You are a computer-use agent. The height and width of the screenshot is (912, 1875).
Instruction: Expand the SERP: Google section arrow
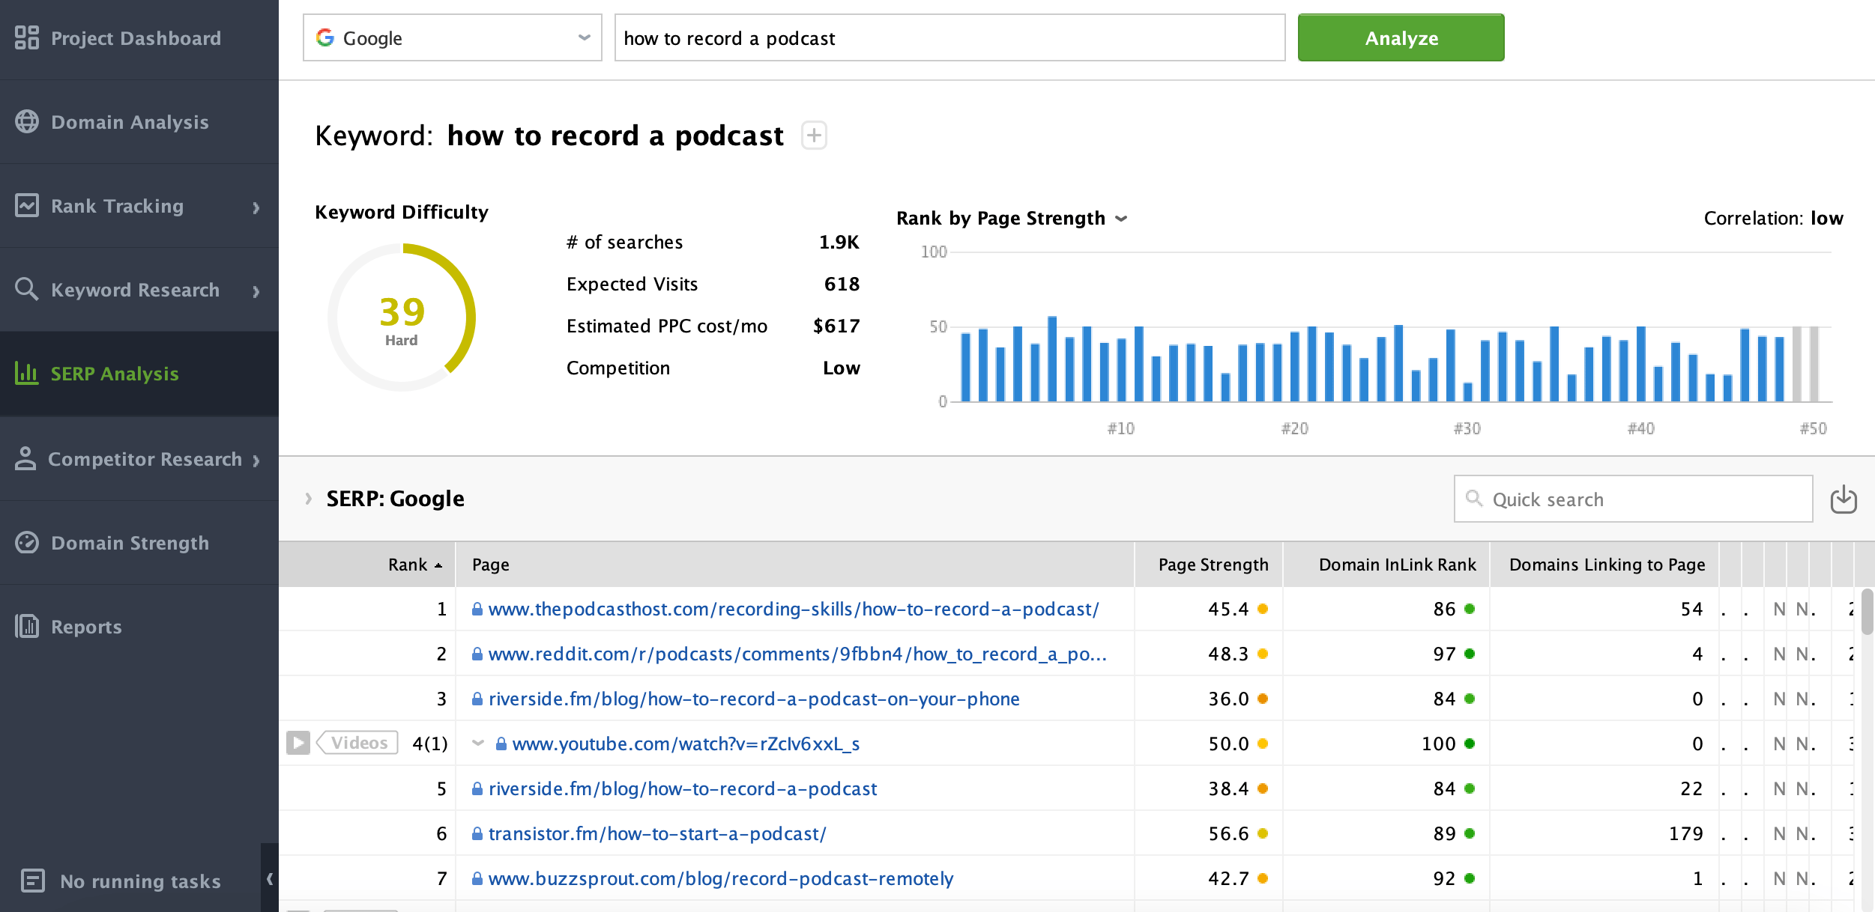click(308, 499)
